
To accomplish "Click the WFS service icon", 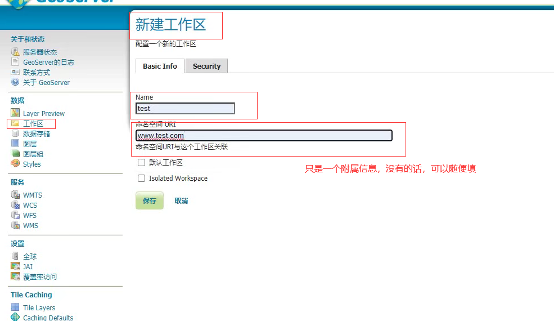I will pyautogui.click(x=15, y=215).
